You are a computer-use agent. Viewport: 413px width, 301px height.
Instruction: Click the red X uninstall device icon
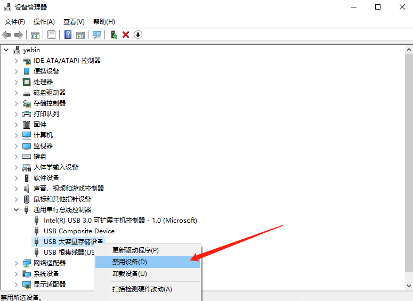[x=126, y=35]
